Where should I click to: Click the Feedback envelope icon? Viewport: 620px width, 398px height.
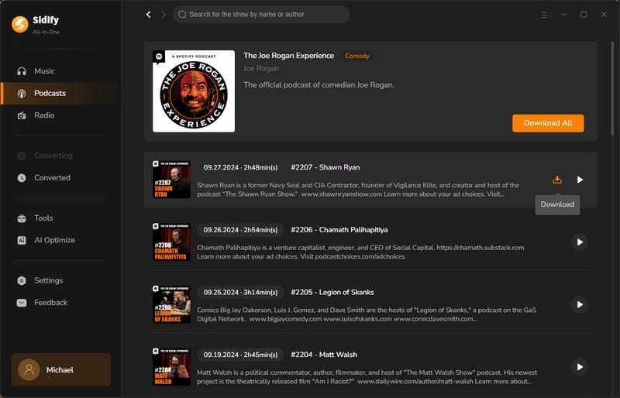tap(22, 303)
